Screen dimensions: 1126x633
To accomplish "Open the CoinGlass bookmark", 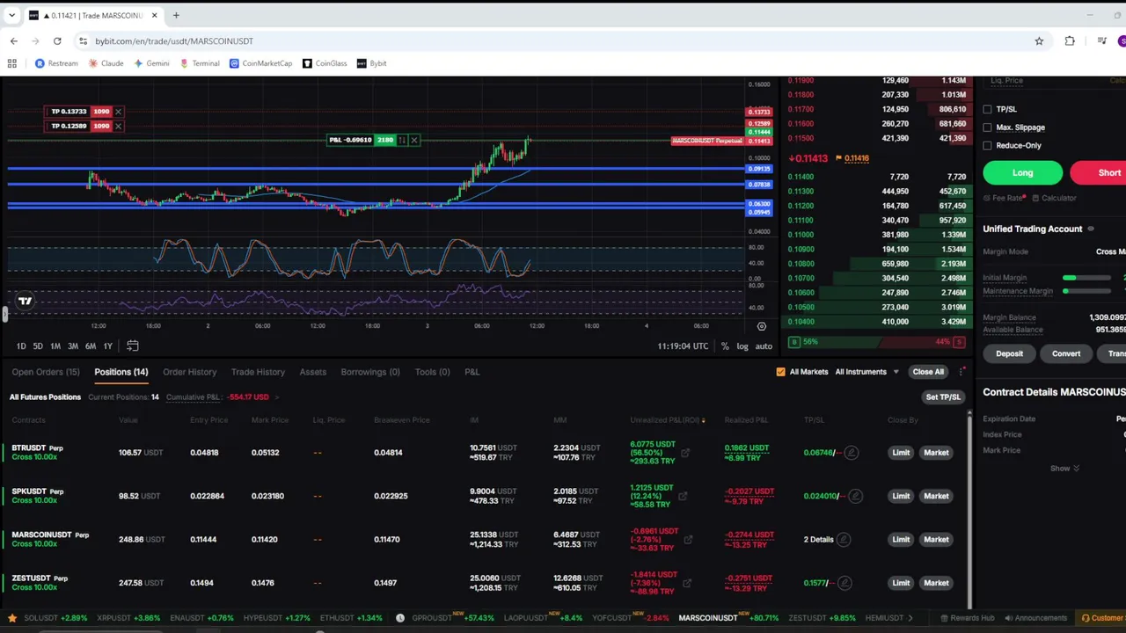I will click(325, 63).
